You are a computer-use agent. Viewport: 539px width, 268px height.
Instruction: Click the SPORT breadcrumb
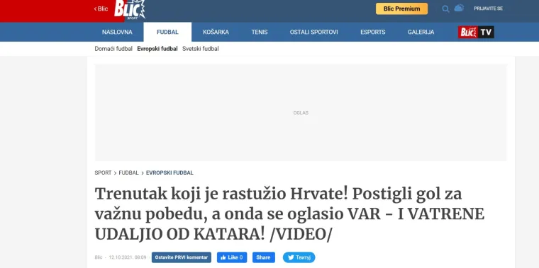click(103, 173)
